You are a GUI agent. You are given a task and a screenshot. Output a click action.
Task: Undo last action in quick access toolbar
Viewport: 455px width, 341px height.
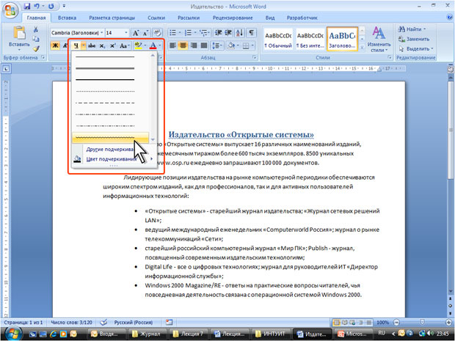click(37, 6)
